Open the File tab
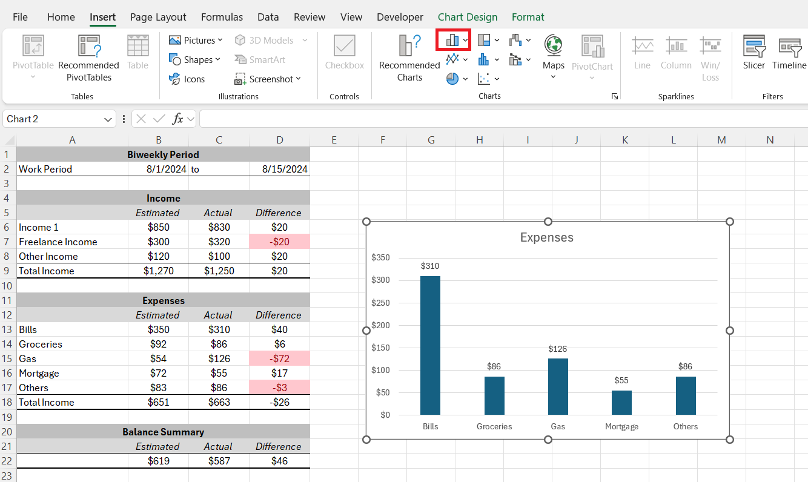 [x=20, y=17]
